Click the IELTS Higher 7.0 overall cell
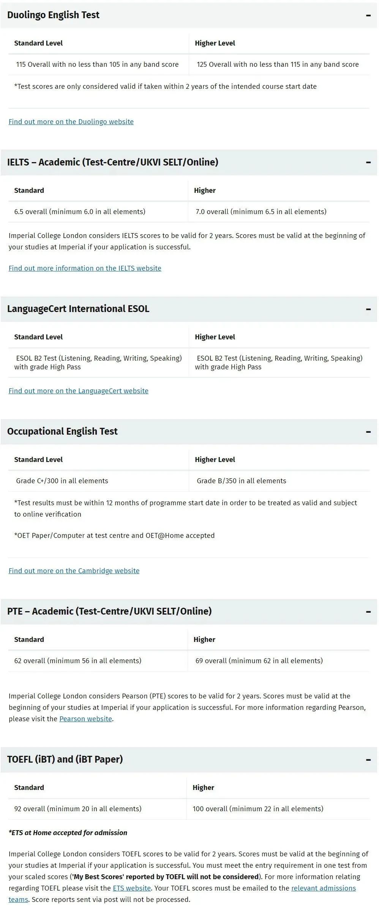 click(261, 212)
